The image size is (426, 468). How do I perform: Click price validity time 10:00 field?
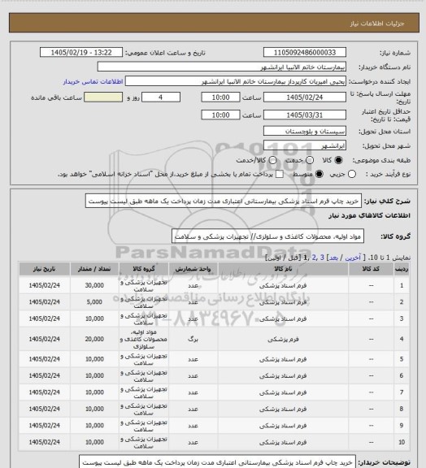pyautogui.click(x=220, y=115)
